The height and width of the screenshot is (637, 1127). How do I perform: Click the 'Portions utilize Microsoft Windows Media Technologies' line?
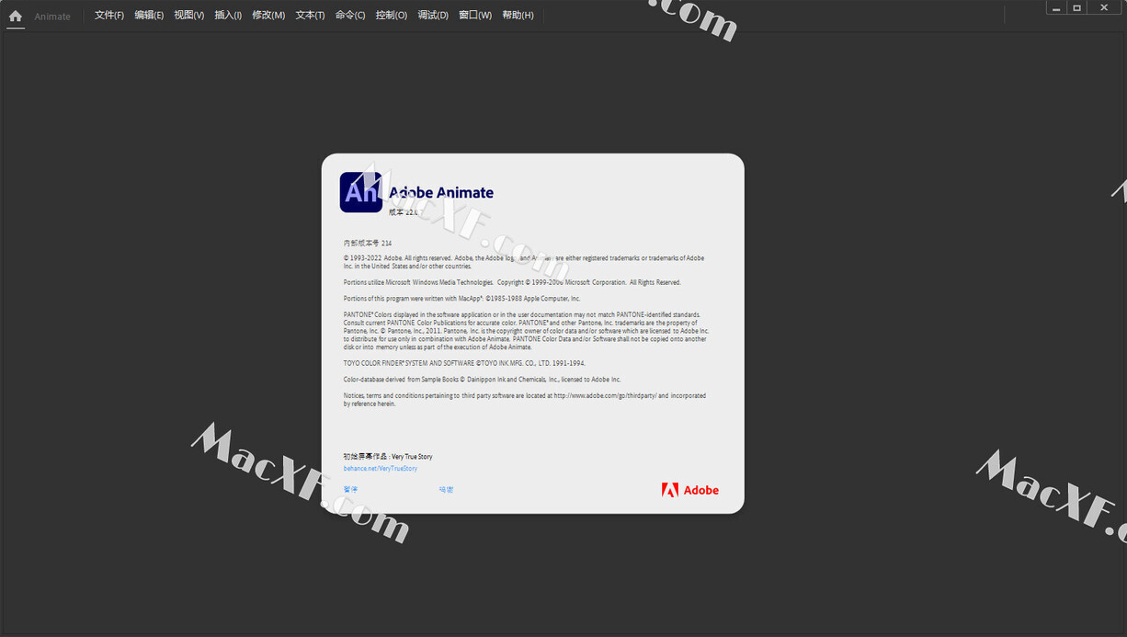pyautogui.click(x=512, y=283)
